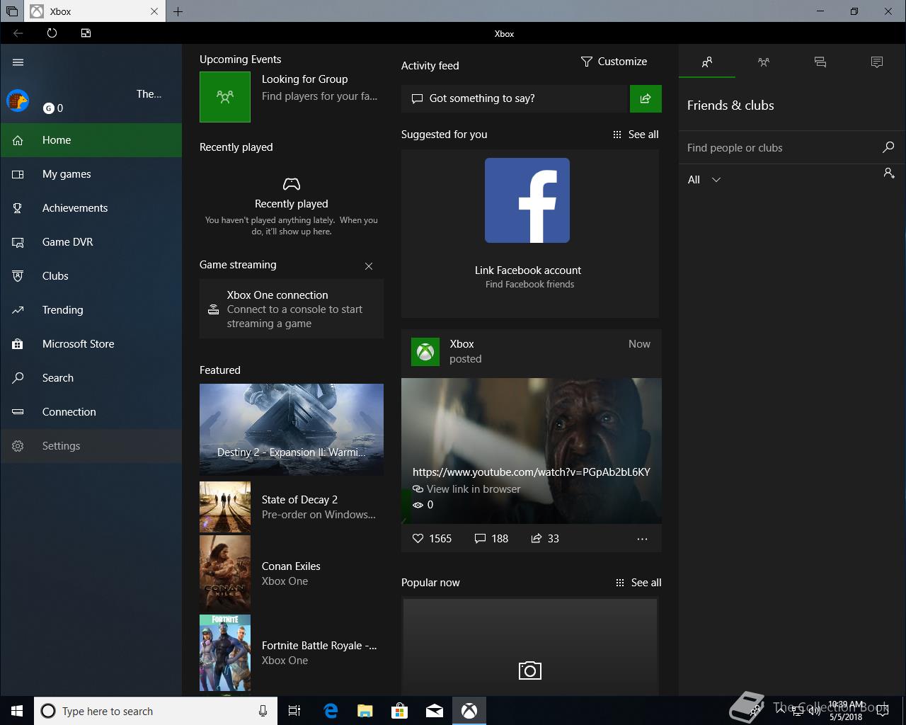Switch to Parties tab in right panel

(764, 62)
